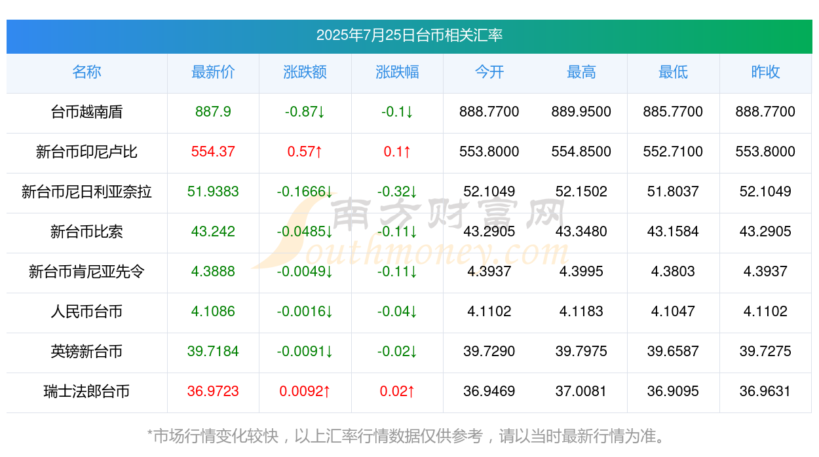Select low value 43.1584
819x457 pixels.
point(673,232)
